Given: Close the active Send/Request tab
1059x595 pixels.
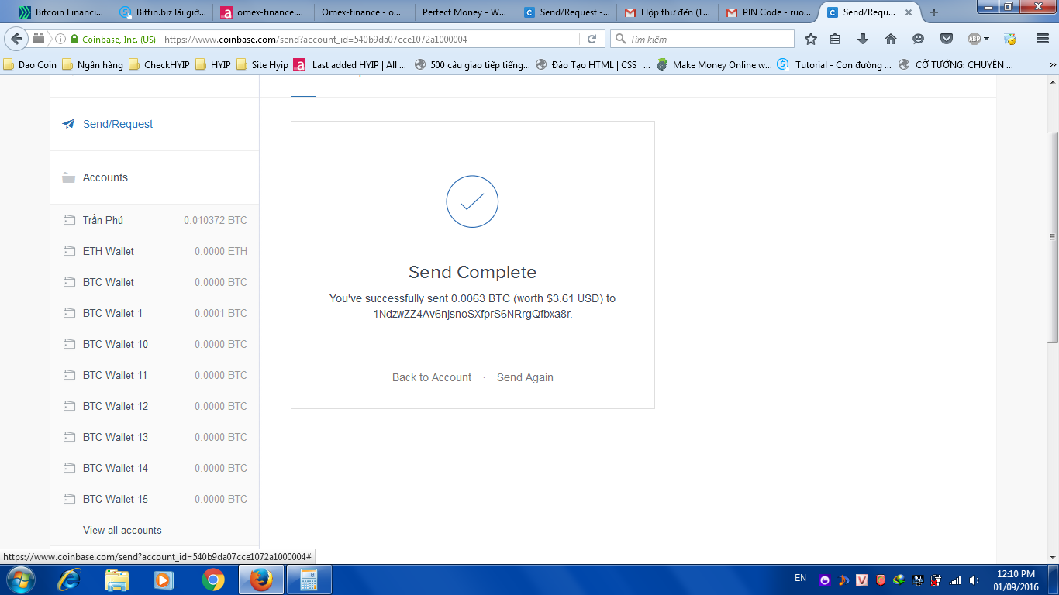Looking at the screenshot, I should [909, 12].
